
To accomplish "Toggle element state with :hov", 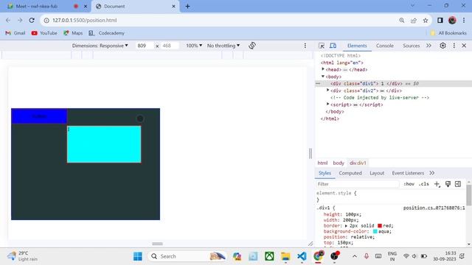I will click(x=409, y=184).
